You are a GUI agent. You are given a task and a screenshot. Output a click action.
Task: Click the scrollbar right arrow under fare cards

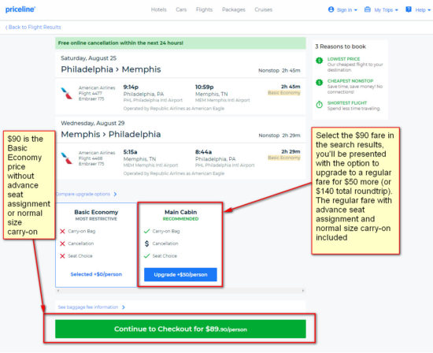303,291
